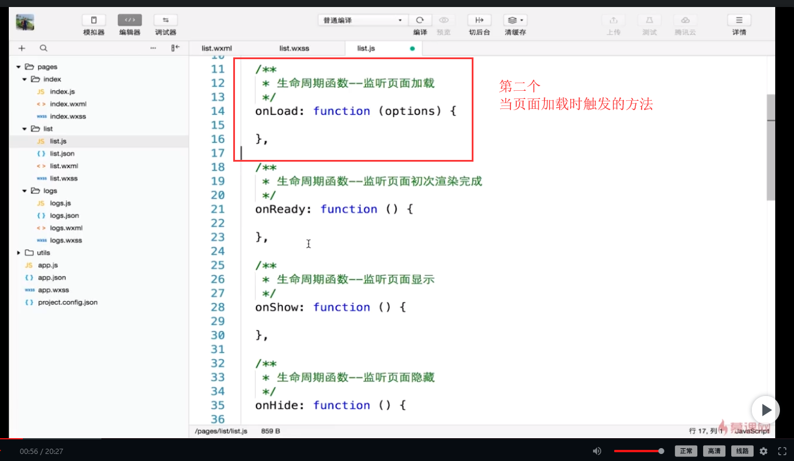Open project.config.json in the file tree

pyautogui.click(x=67, y=302)
